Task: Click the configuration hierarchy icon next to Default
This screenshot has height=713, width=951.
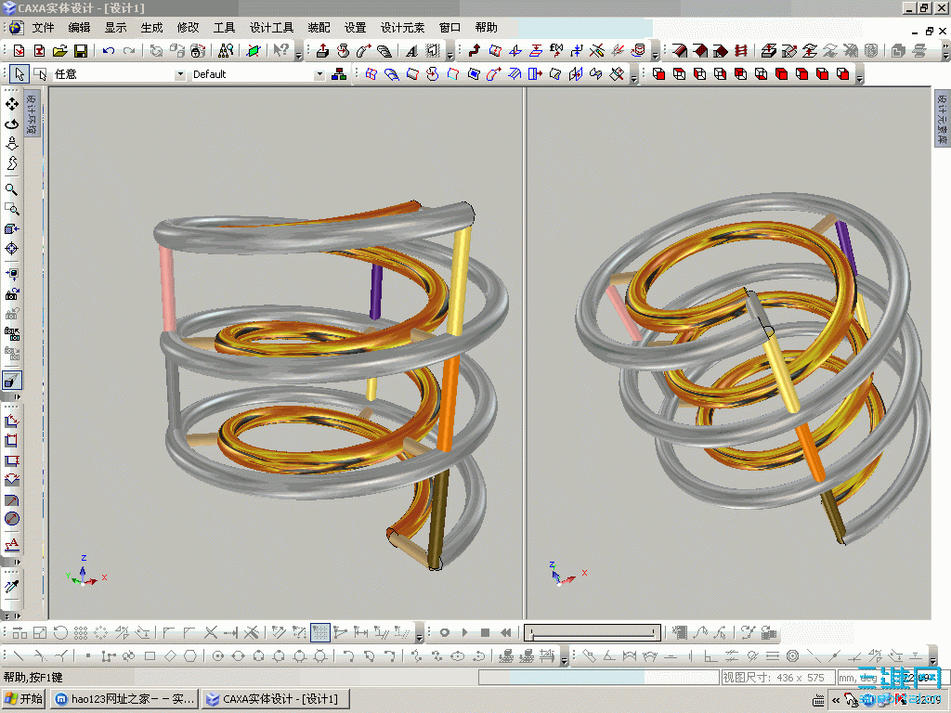Action: click(x=339, y=74)
